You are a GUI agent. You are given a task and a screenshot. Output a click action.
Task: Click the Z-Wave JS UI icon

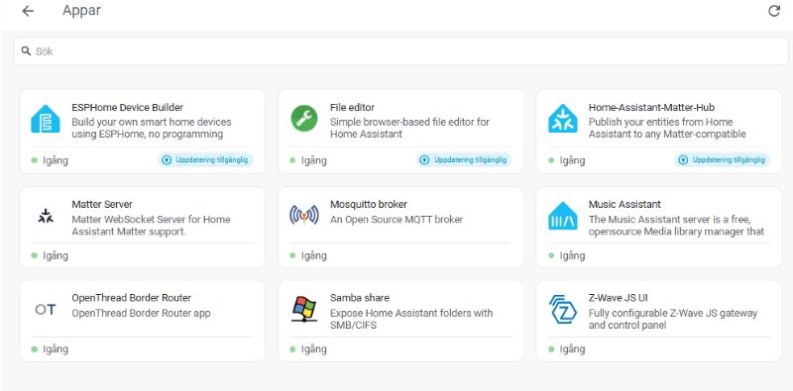pyautogui.click(x=562, y=309)
